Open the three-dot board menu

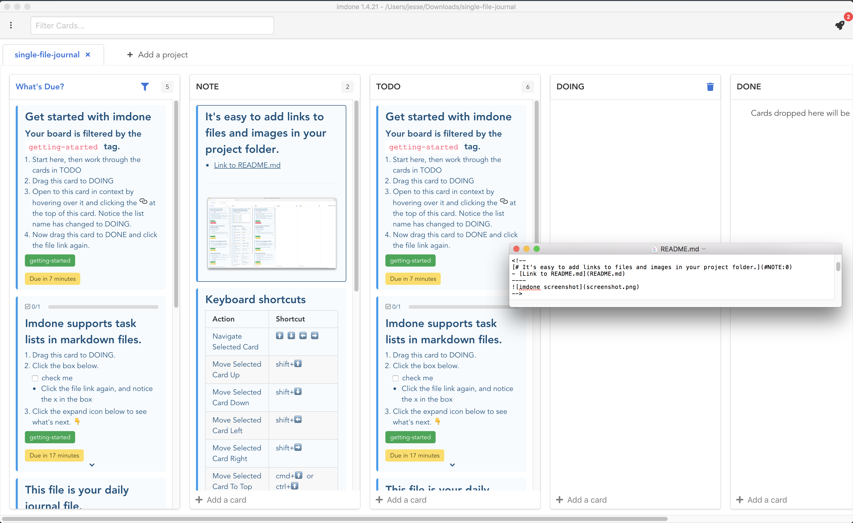11,25
